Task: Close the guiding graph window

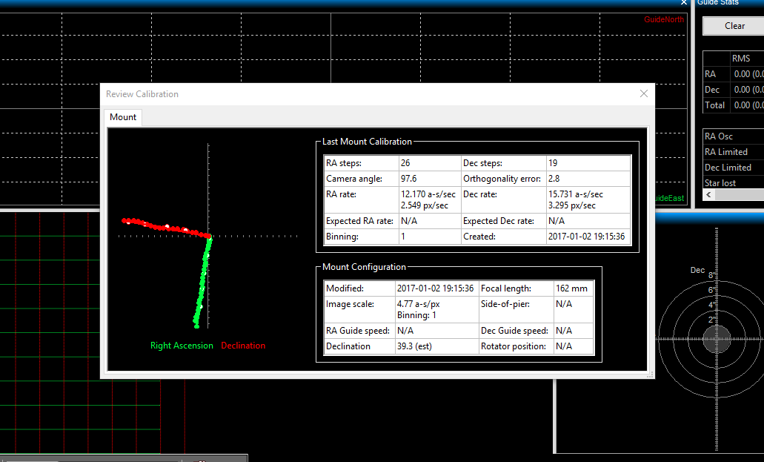Action: (x=683, y=3)
